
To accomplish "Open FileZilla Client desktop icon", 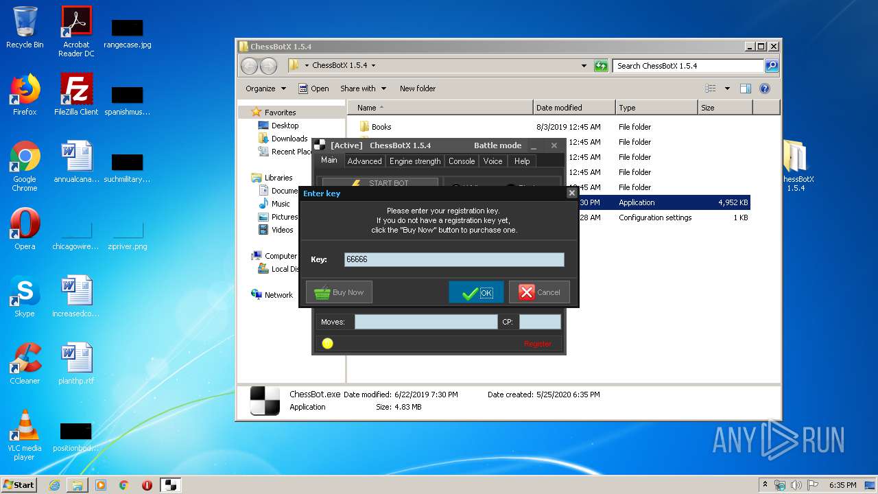I will click(x=76, y=95).
